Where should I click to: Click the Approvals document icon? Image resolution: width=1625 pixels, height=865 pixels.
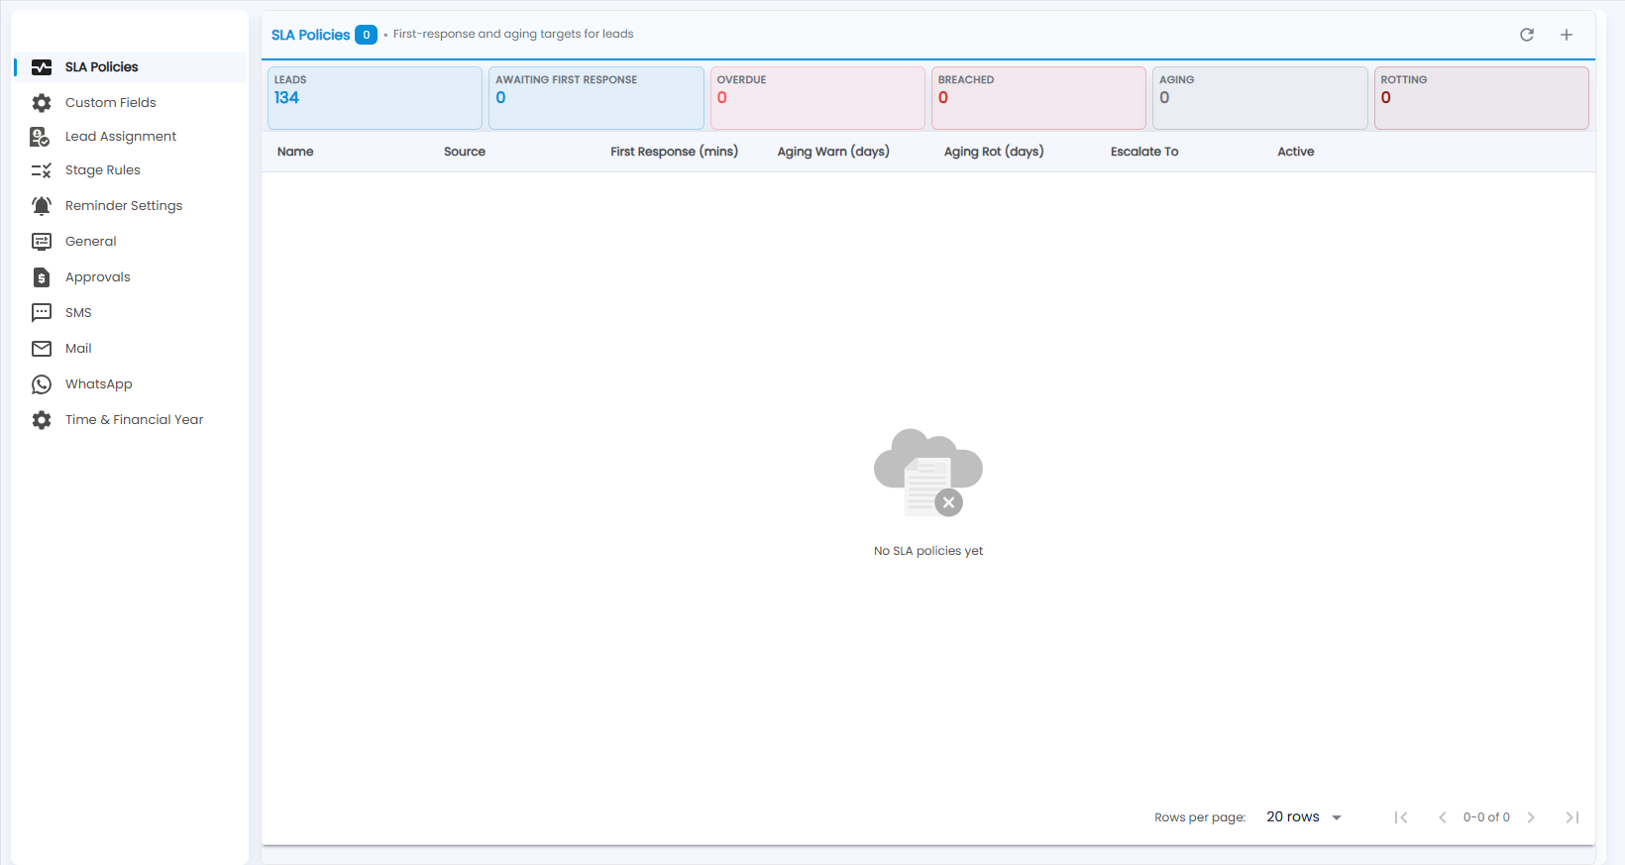pyautogui.click(x=42, y=277)
